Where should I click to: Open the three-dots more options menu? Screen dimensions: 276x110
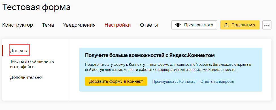[267, 25]
